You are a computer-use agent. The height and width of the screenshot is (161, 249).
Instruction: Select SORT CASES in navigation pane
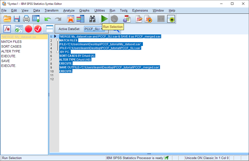click(11, 46)
